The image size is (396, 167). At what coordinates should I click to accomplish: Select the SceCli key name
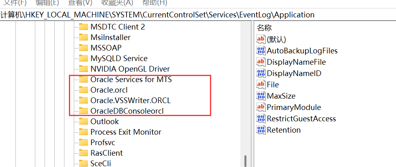tap(101, 163)
